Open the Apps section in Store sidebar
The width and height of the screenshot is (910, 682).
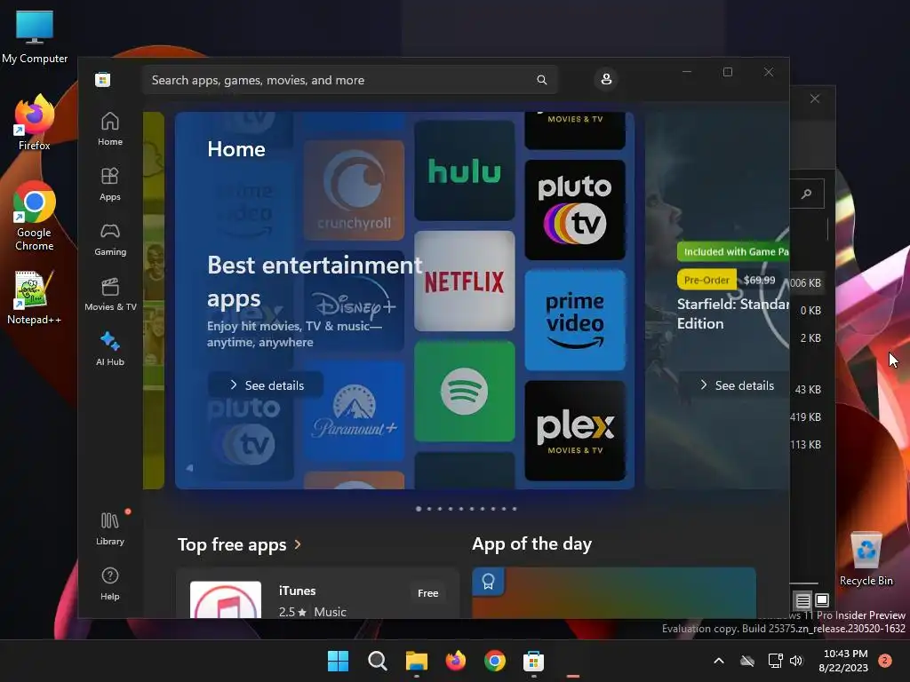pos(109,185)
